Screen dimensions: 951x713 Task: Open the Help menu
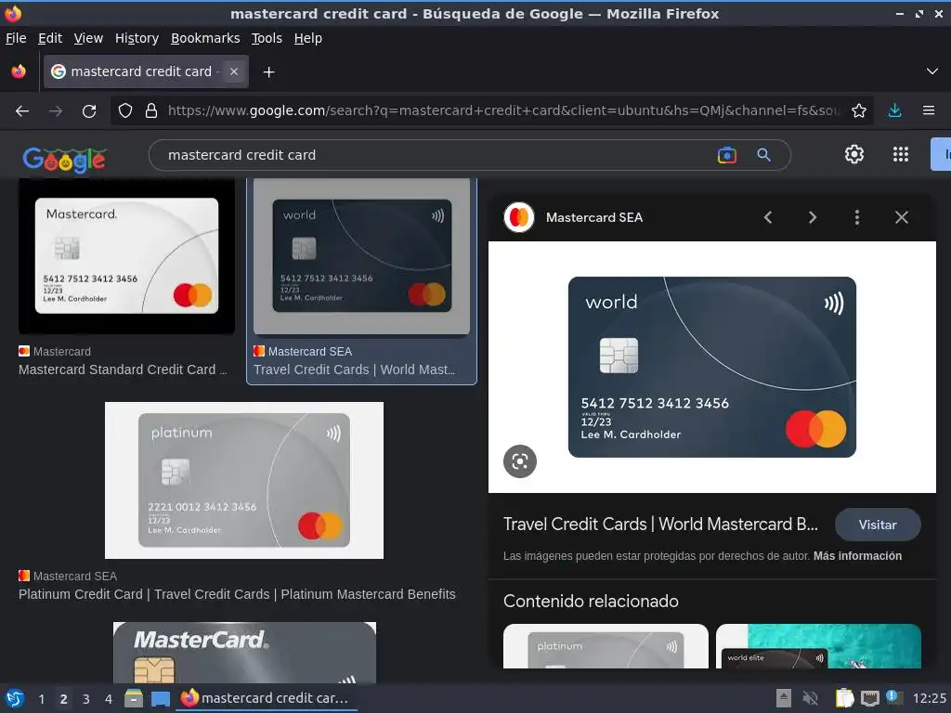[307, 38]
